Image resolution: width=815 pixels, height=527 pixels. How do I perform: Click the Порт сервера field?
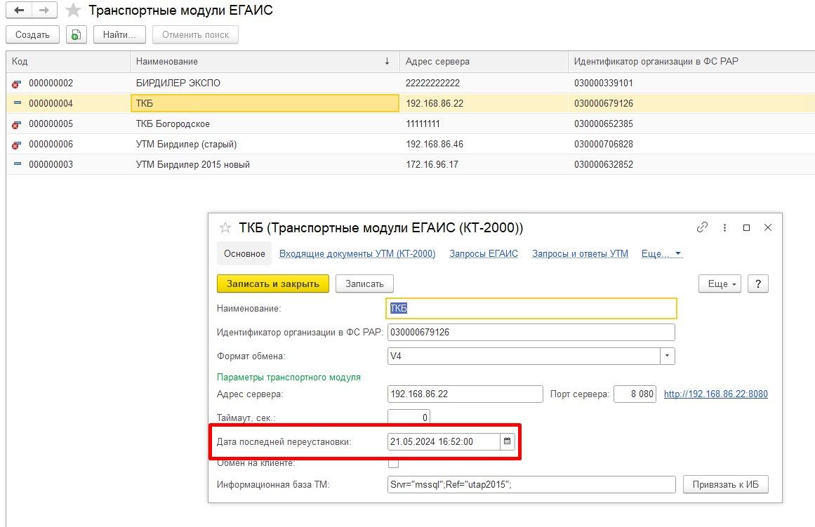(x=635, y=394)
